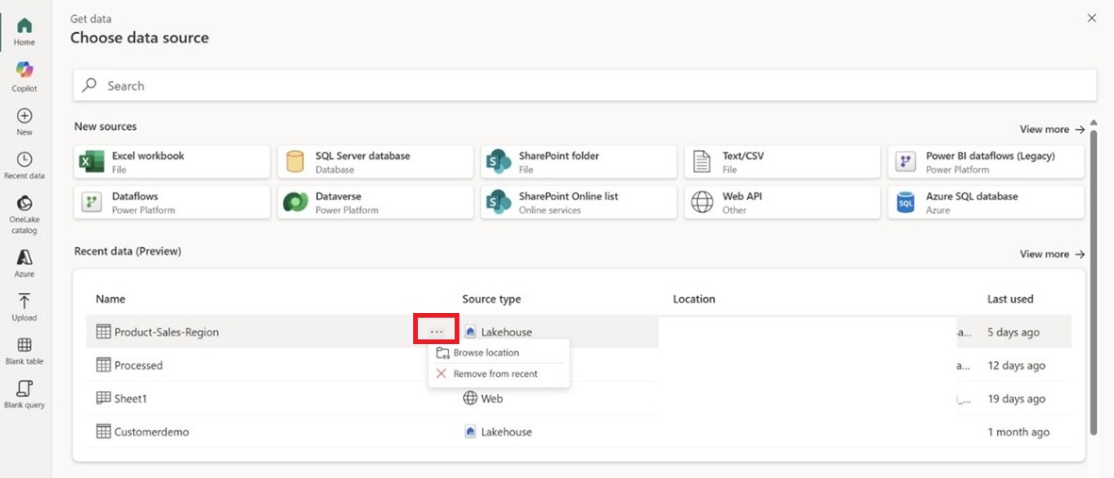Choose Browse location from context menu

499,353
